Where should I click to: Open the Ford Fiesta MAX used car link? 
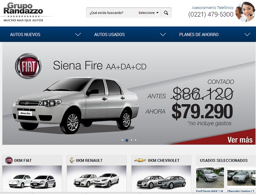click(x=209, y=191)
